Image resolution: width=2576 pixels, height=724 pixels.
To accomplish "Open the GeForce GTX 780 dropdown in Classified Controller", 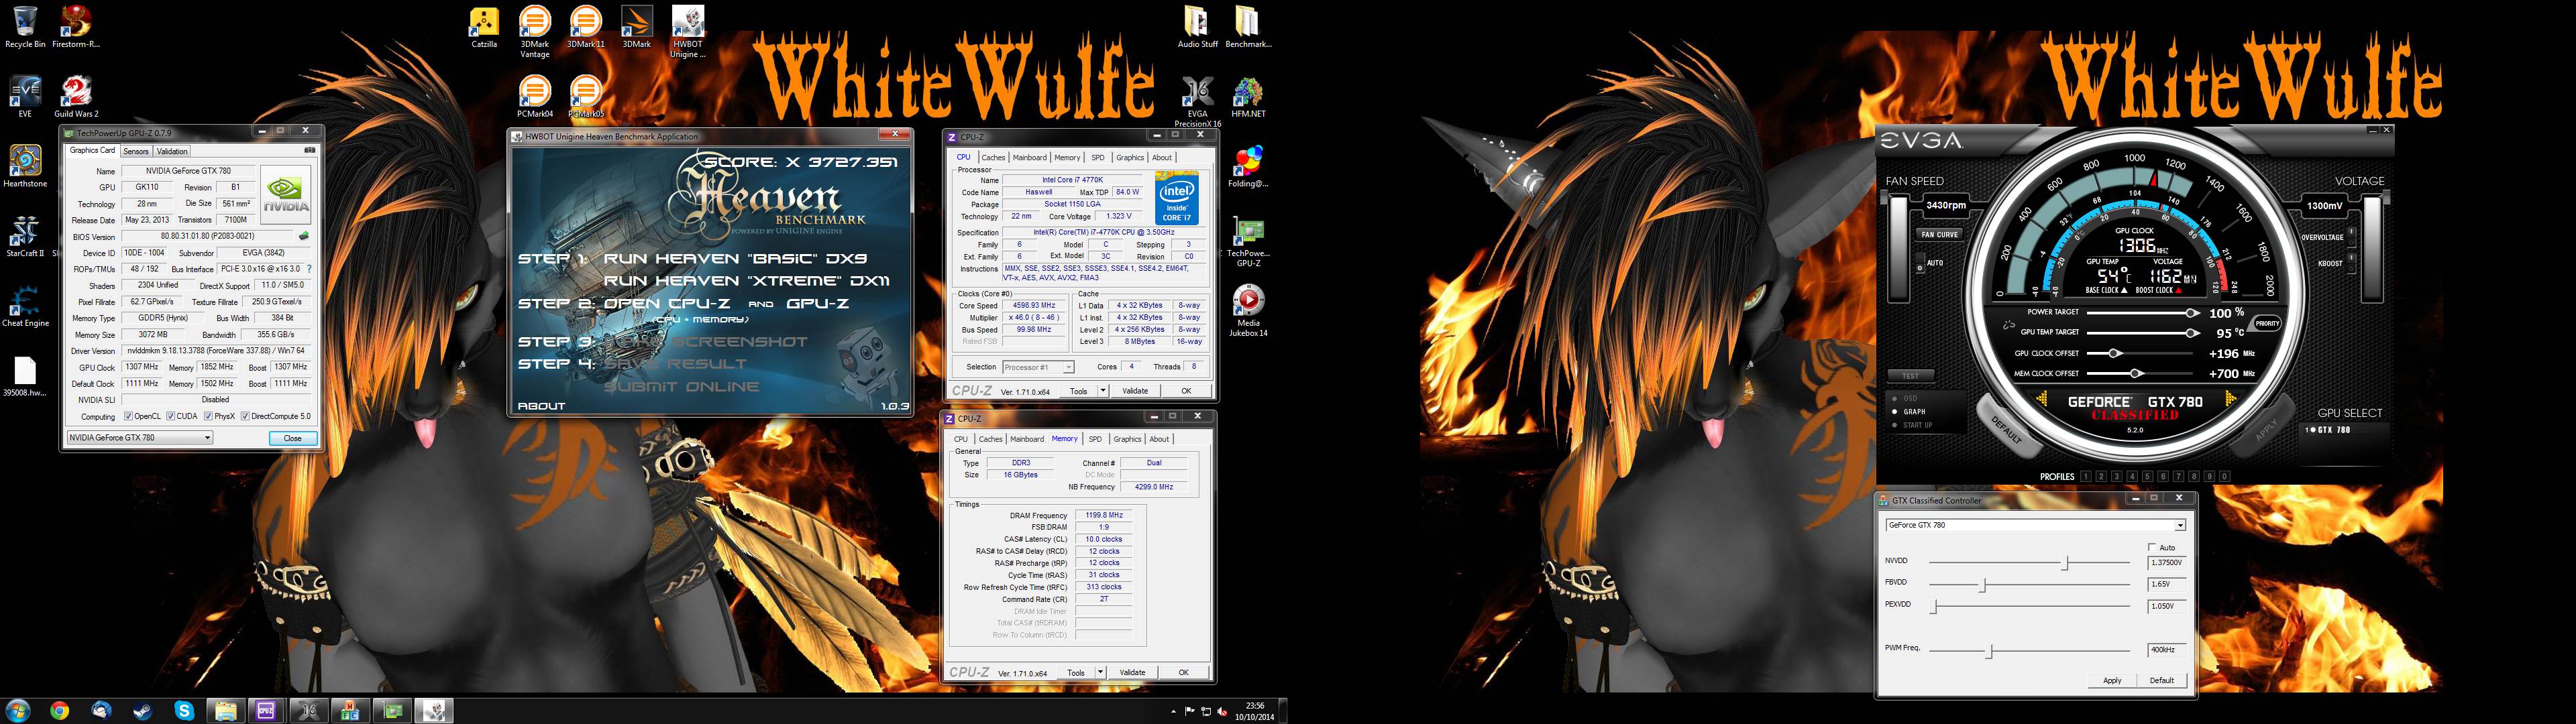I will coord(2036,525).
